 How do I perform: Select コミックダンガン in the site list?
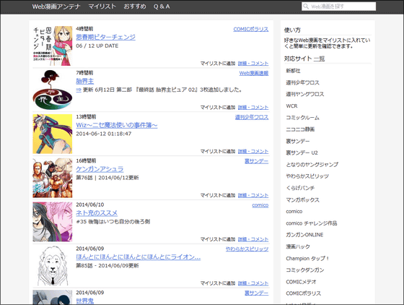304,270
